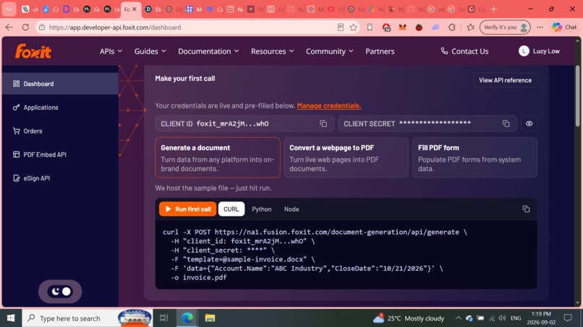
Task: Open the clock and date flyout
Action: [540, 318]
